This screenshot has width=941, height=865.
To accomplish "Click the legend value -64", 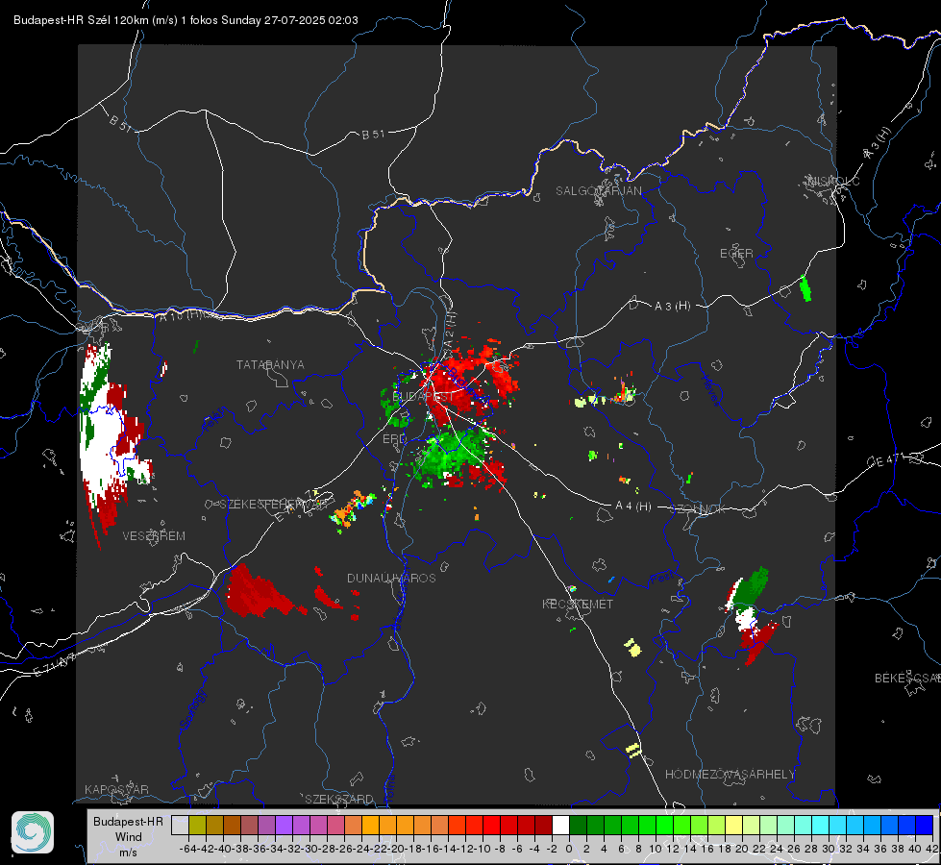I will [187, 849].
